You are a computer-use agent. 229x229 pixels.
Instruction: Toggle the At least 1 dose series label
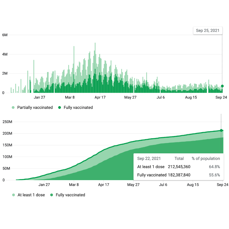click(31, 195)
